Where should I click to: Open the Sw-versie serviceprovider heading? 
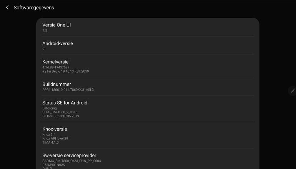(x=69, y=155)
